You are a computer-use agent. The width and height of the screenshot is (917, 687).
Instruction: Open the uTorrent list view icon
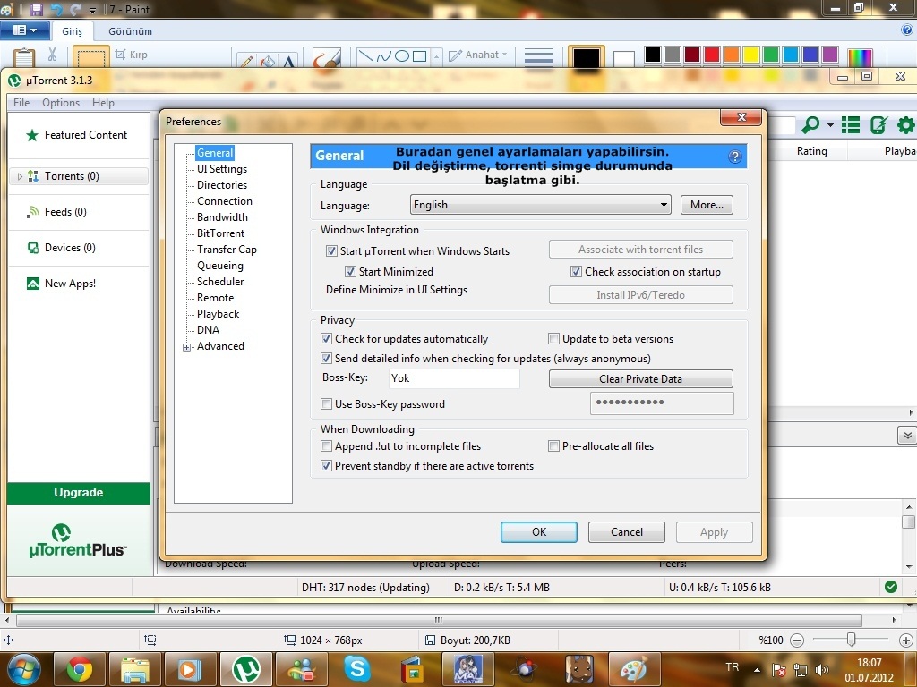(851, 124)
